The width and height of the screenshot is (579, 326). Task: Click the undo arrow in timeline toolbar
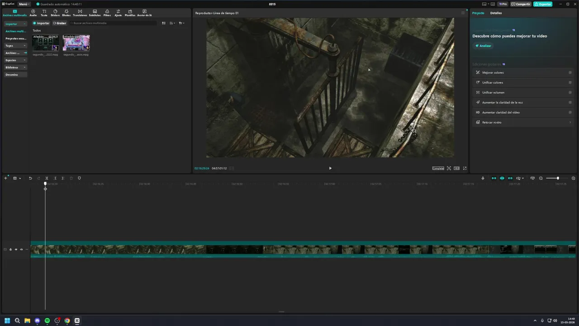point(30,178)
